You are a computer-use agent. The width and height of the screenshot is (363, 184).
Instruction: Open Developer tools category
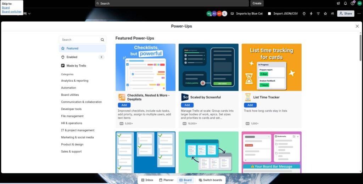click(71, 109)
